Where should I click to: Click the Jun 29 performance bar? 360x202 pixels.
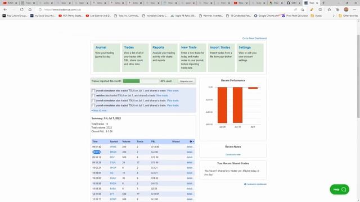click(222, 105)
